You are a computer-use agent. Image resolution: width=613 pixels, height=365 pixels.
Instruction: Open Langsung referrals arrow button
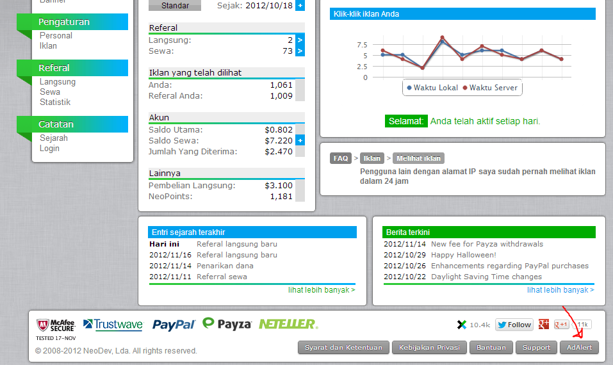click(x=300, y=40)
